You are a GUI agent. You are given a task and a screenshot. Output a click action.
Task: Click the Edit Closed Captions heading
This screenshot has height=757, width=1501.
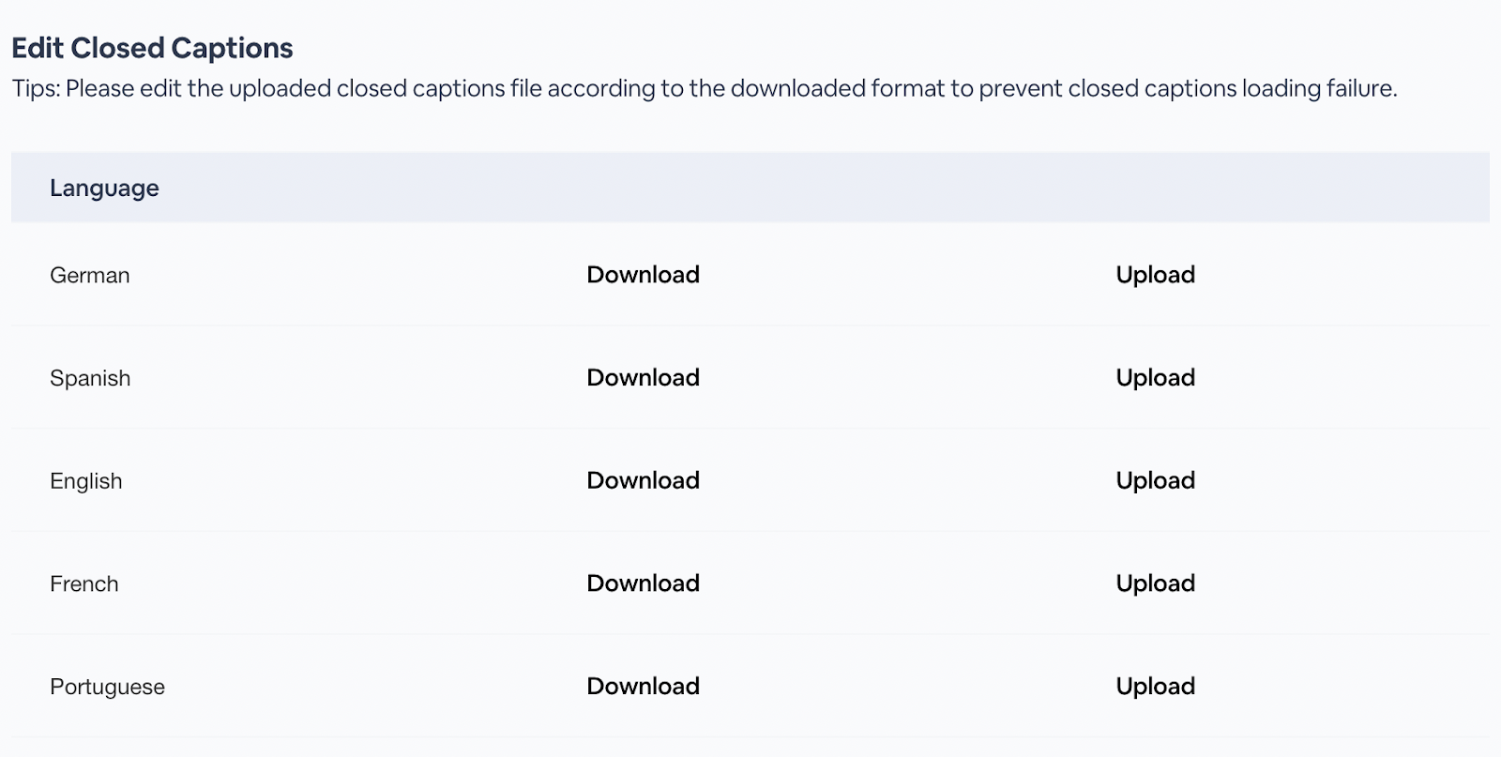pyautogui.click(x=152, y=48)
